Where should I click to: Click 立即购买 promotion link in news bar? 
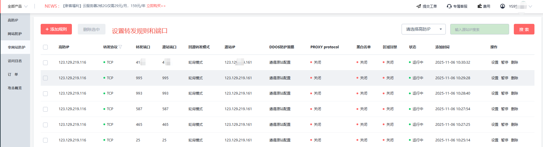(156, 6)
